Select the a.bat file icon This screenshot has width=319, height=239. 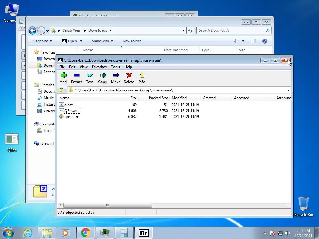[61, 105]
